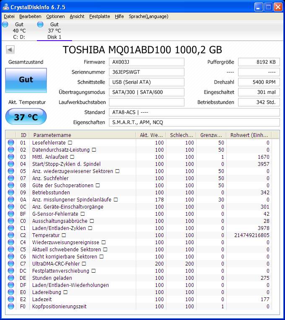Viewport: 285px width, 320px height.
Task: Click the 37 °C temperature button
Action: pyautogui.click(x=26, y=116)
